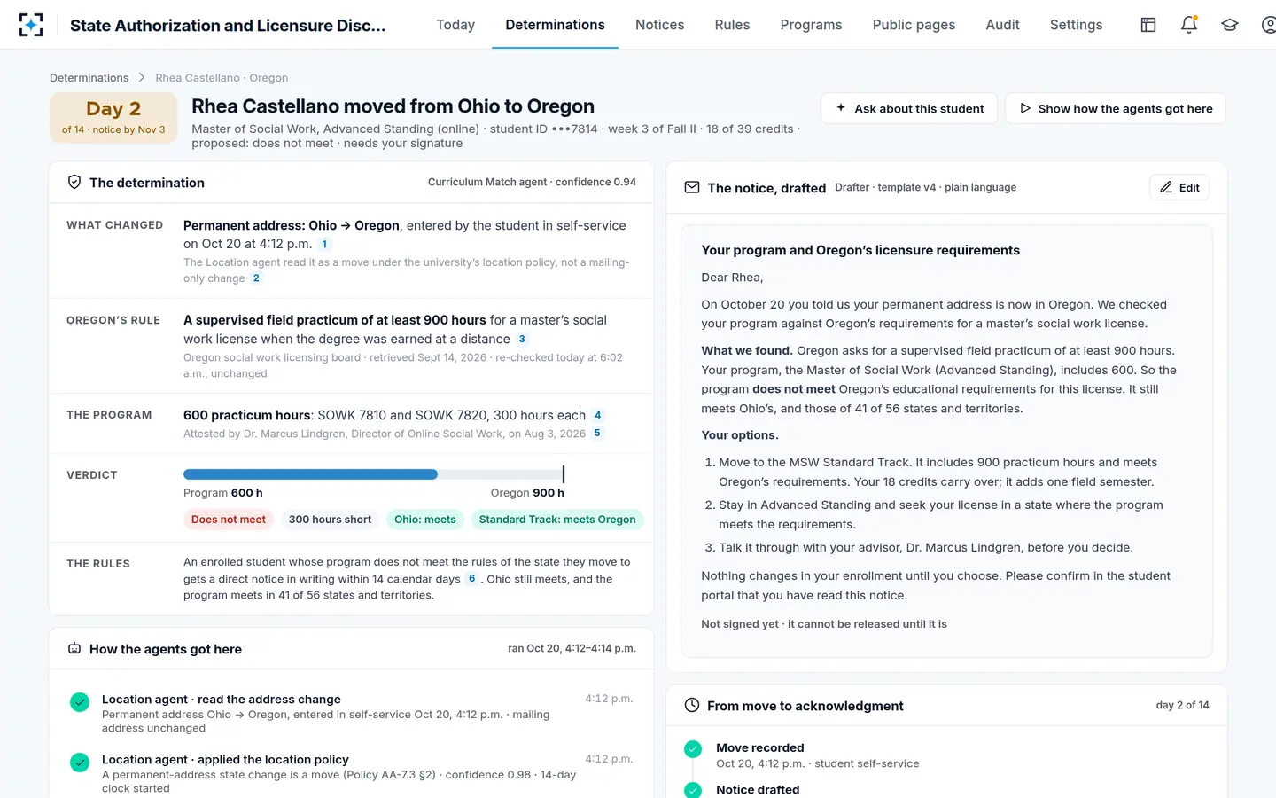The image size is (1276, 798).
Task: Click the shield icon beside The determination
Action: coord(74,182)
